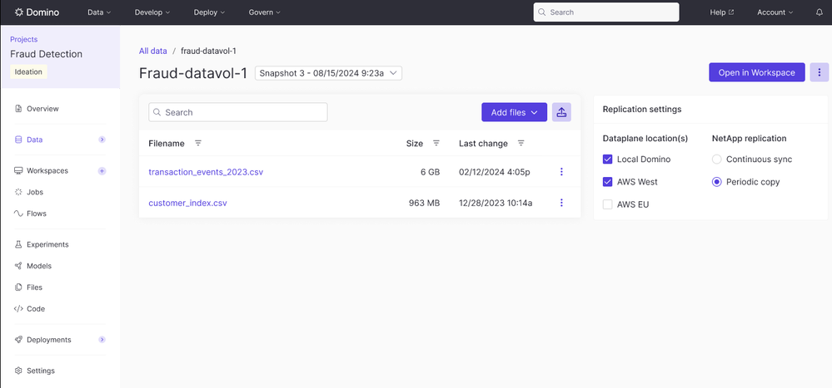Click the Open in Workspace button
This screenshot has height=388, width=832.
[x=757, y=72]
